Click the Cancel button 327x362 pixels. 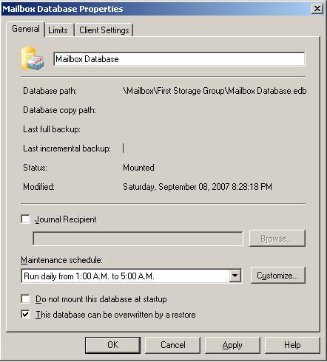pyautogui.click(x=173, y=345)
